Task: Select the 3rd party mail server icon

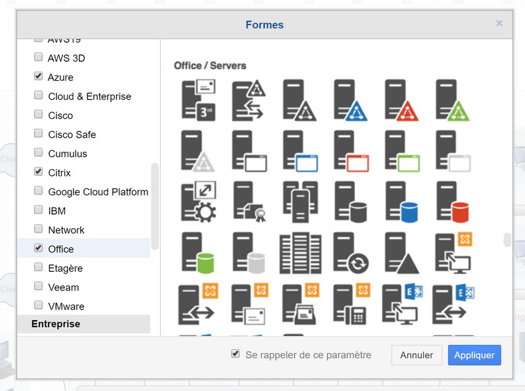Action: (198, 100)
